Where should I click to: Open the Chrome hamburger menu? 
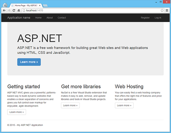(x=167, y=11)
